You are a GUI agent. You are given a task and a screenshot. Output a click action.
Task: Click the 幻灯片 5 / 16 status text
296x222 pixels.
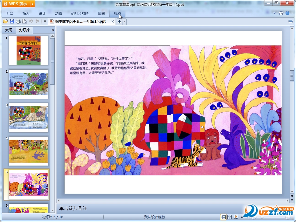tap(52, 217)
